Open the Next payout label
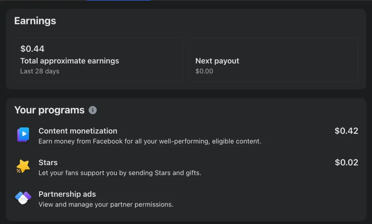 pos(217,61)
